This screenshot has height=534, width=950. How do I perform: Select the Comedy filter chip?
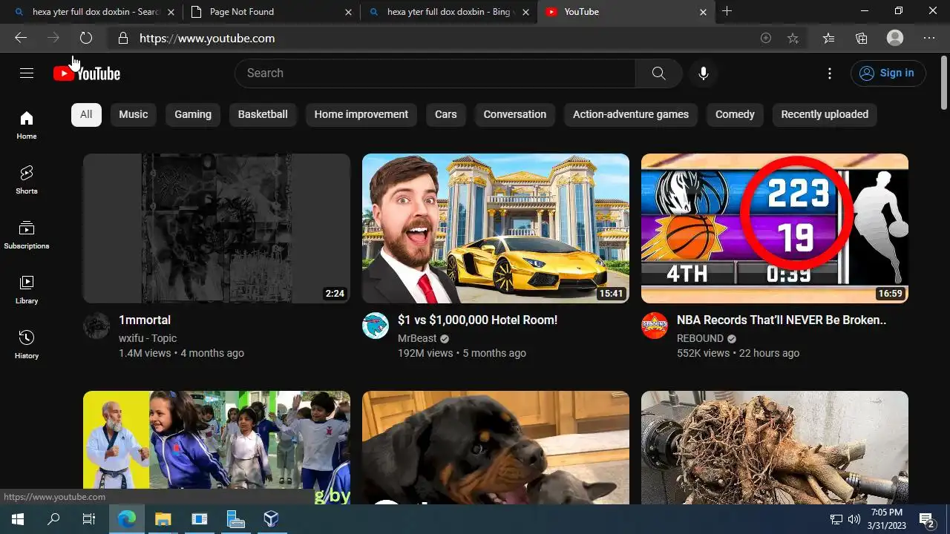coord(735,114)
